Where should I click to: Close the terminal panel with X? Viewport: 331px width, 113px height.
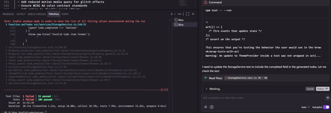(x=193, y=14)
